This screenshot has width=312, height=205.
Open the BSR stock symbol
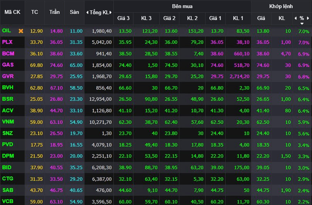pos(8,99)
